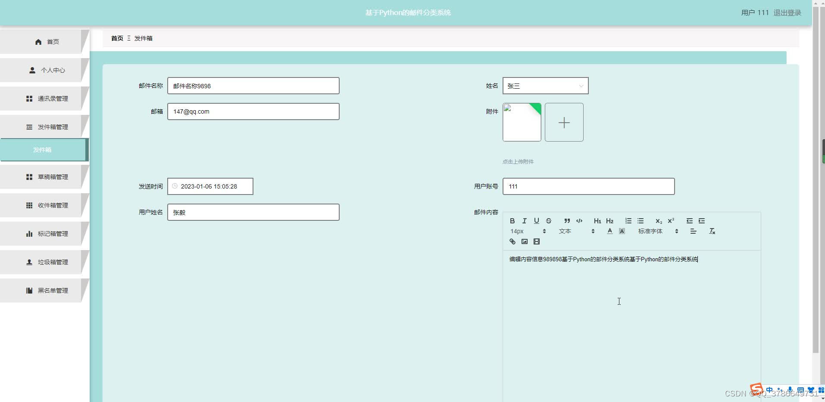This screenshot has width=825, height=402.
Task: Toggle italic formatting in mail editor
Action: (525, 221)
